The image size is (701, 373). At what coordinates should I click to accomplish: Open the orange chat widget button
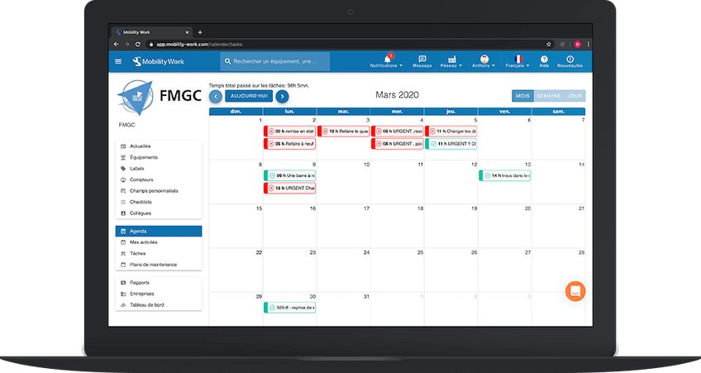575,291
